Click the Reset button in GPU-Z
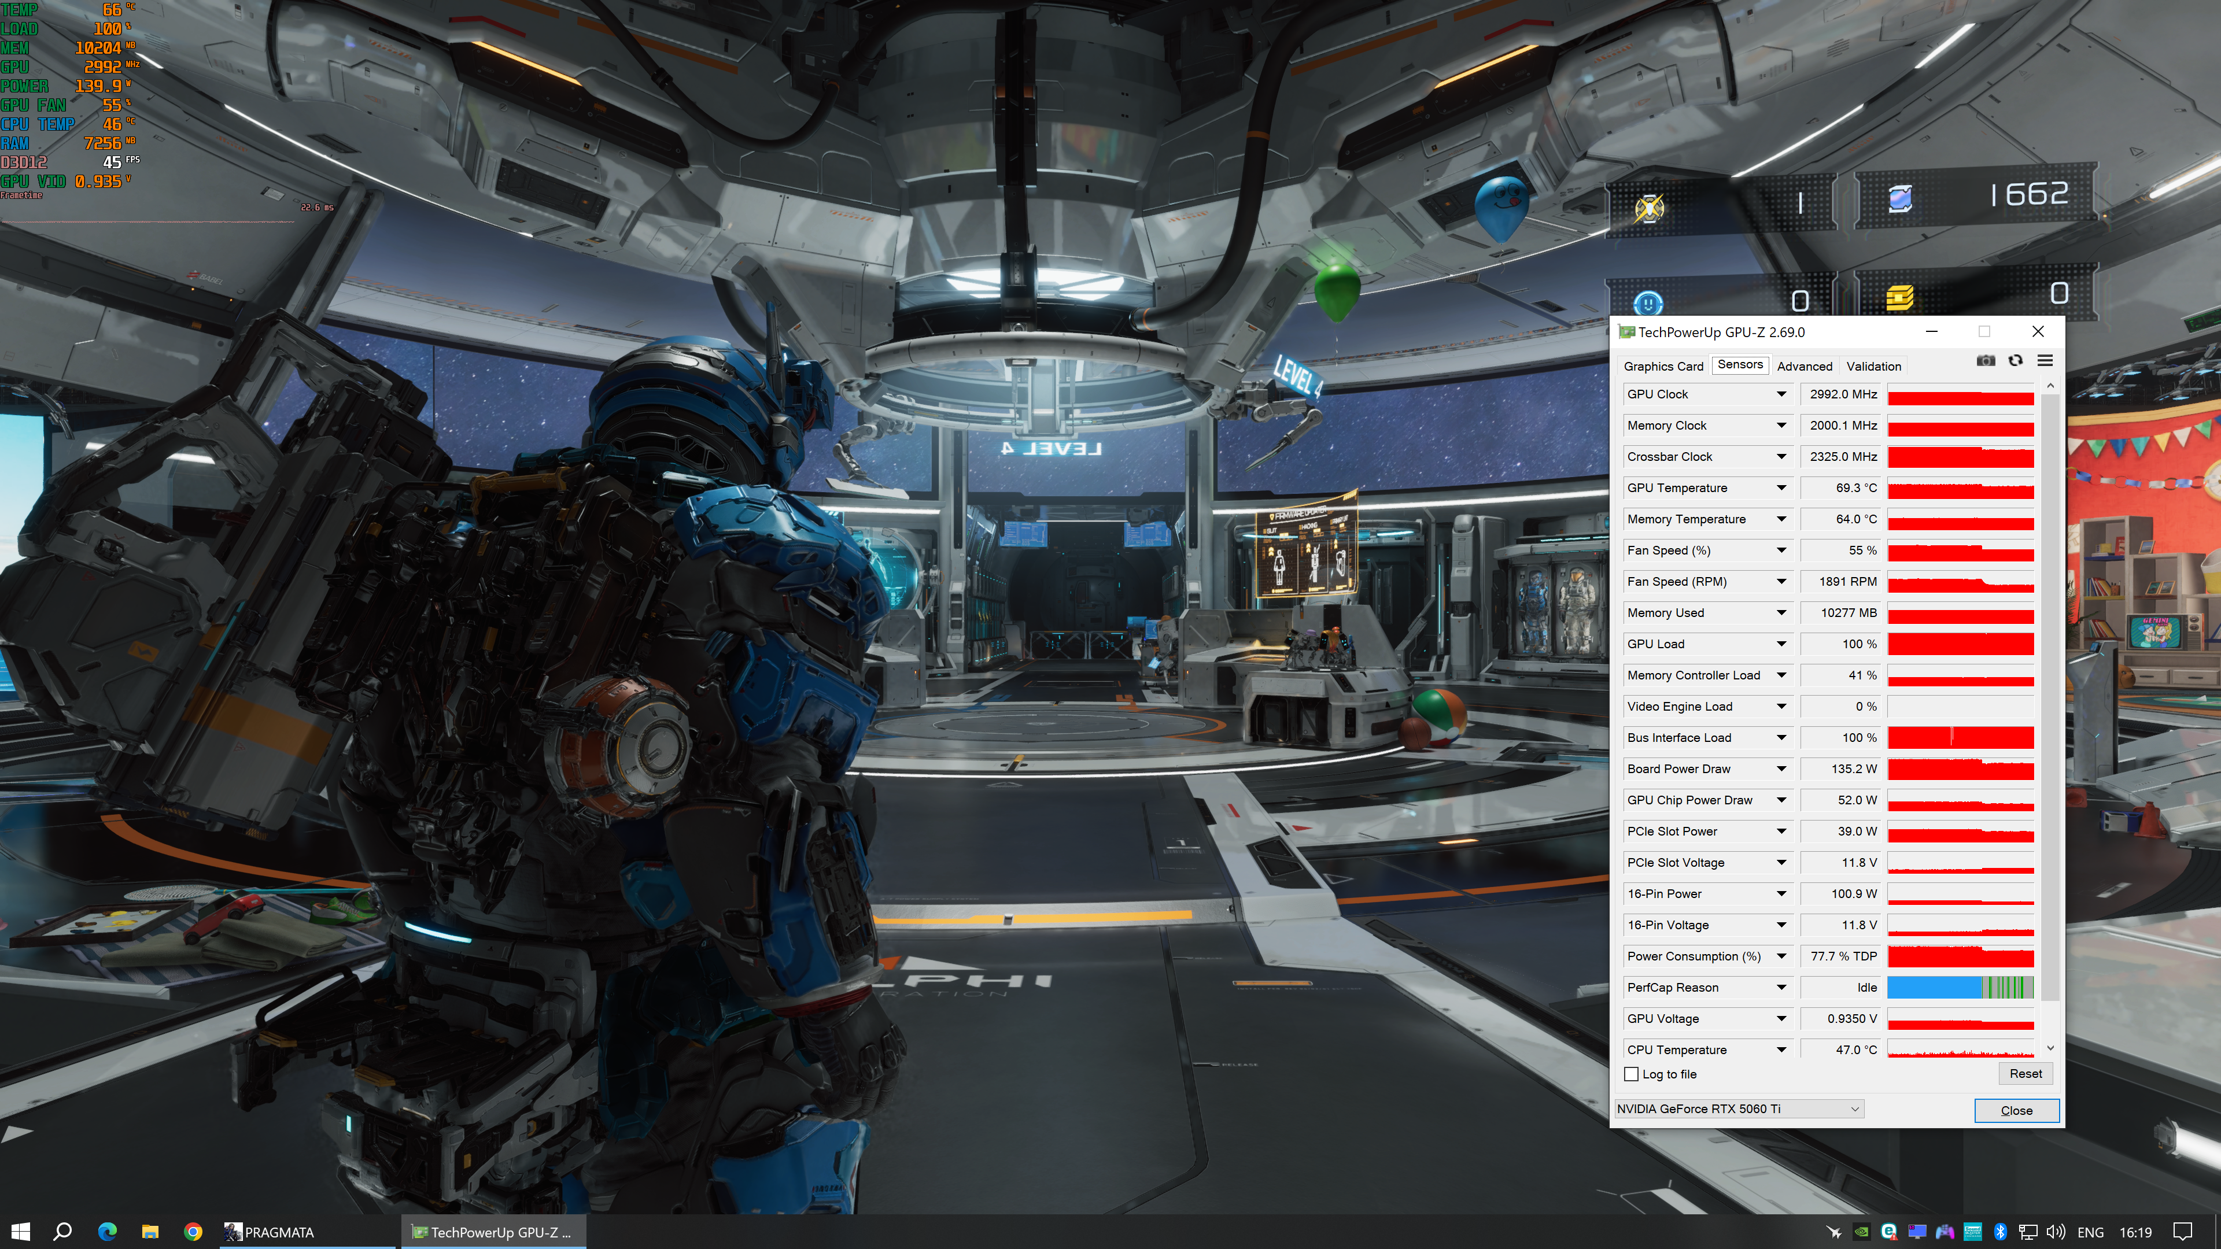The image size is (2221, 1249). [2026, 1074]
